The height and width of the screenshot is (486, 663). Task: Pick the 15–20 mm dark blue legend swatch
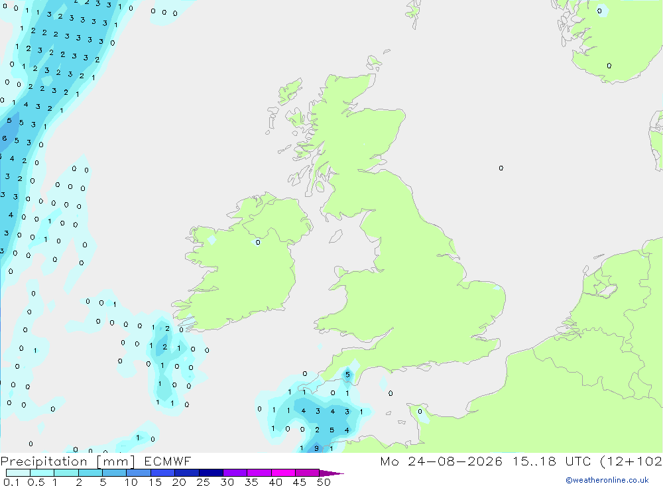click(x=162, y=473)
